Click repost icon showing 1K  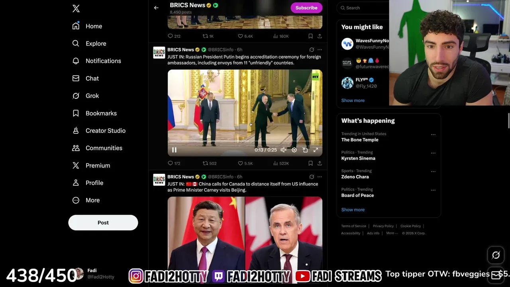[x=205, y=36]
